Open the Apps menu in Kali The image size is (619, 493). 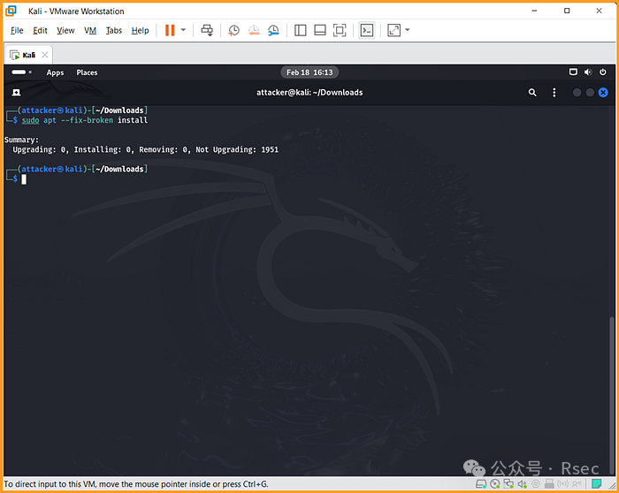coord(55,72)
